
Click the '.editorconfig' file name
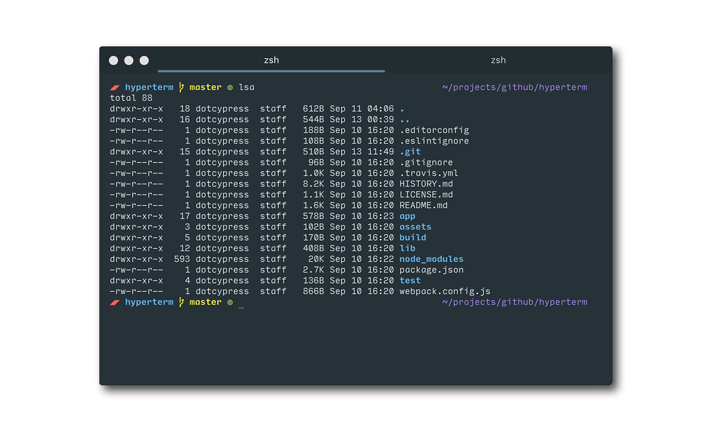coord(434,130)
